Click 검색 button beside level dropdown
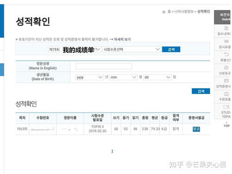Image resolution: width=232 pixels, height=174 pixels. pyautogui.click(x=171, y=50)
